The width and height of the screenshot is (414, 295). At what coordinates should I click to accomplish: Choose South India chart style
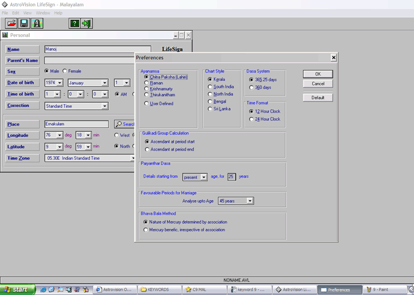click(x=221, y=87)
